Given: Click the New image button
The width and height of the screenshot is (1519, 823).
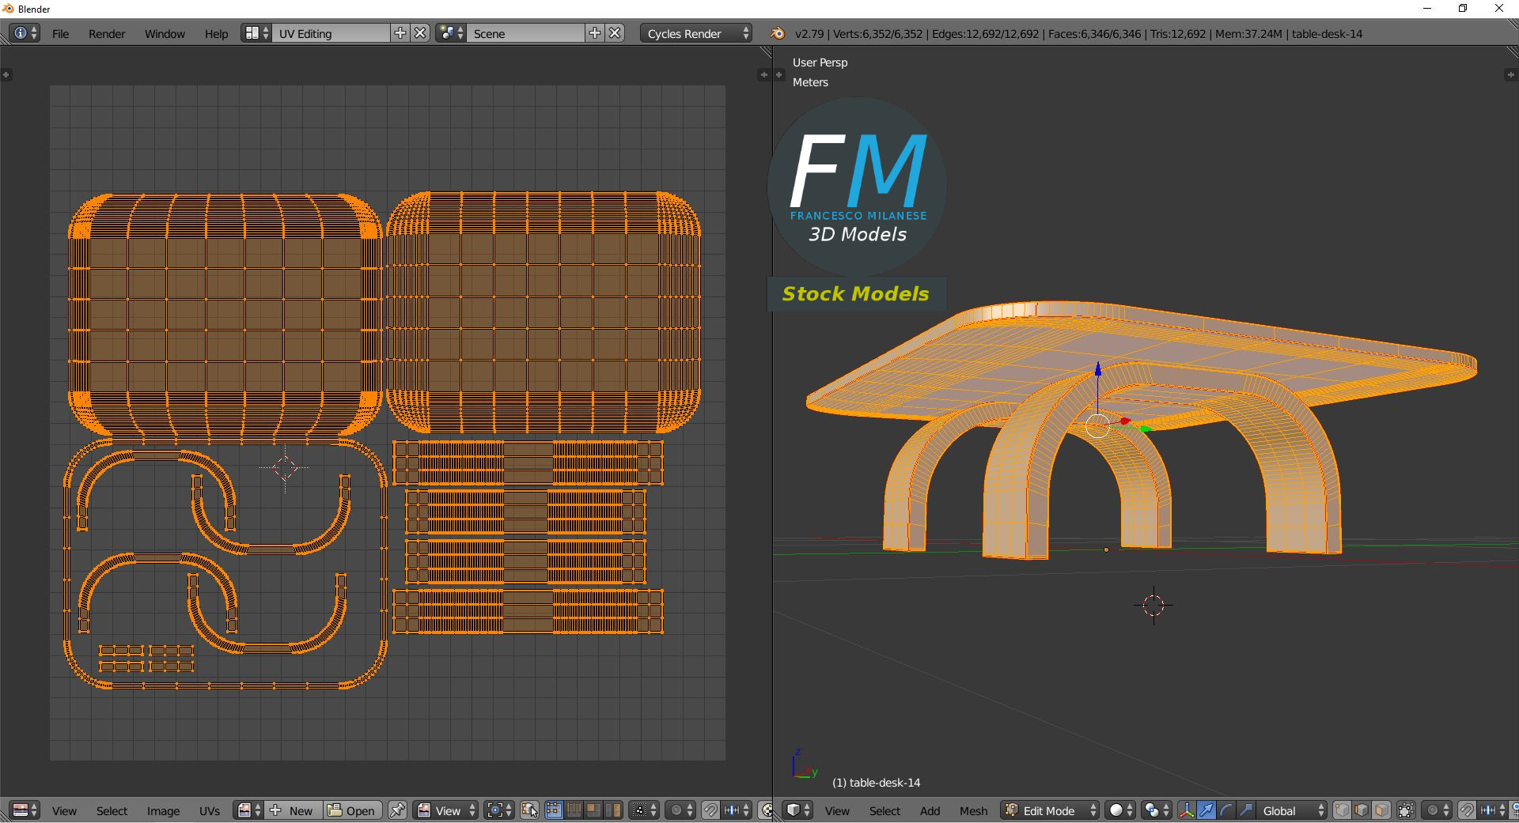Looking at the screenshot, I should 293,811.
